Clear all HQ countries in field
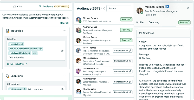 62,89
